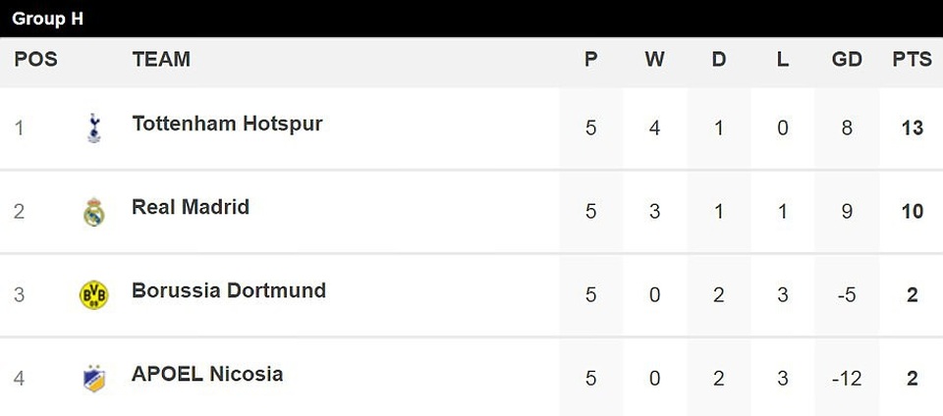The height and width of the screenshot is (416, 943).
Task: Click APOEL's goal difference -12 cell
Action: [847, 379]
